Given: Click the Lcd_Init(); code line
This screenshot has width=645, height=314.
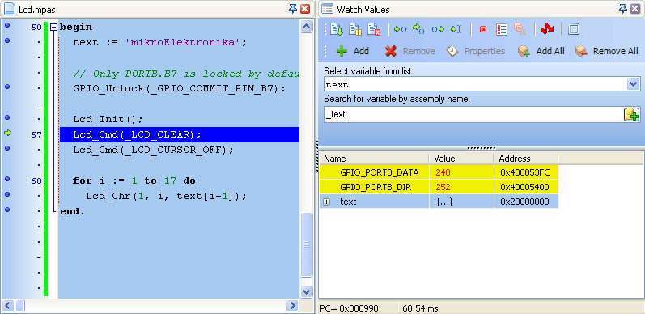Looking at the screenshot, I should 108,119.
